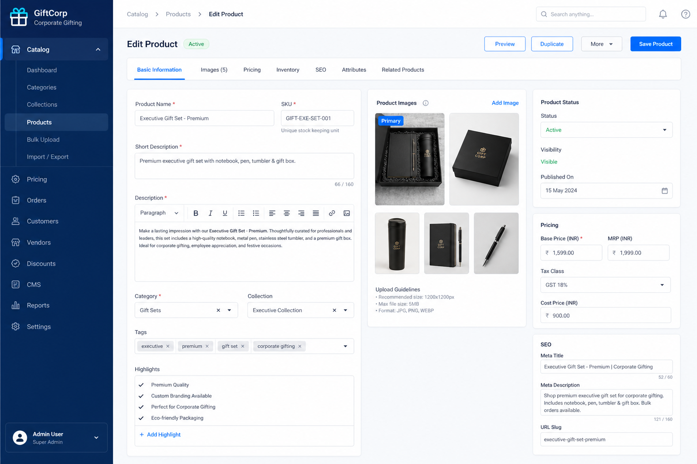Collapse the Catalog sidebar section

(x=98, y=49)
